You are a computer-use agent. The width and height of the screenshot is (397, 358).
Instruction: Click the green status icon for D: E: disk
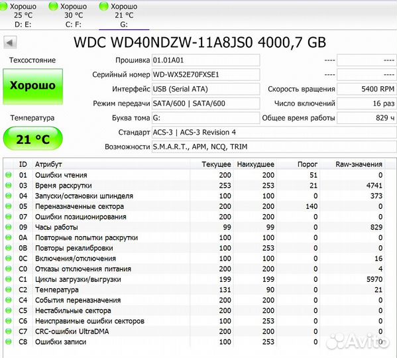tap(3, 7)
